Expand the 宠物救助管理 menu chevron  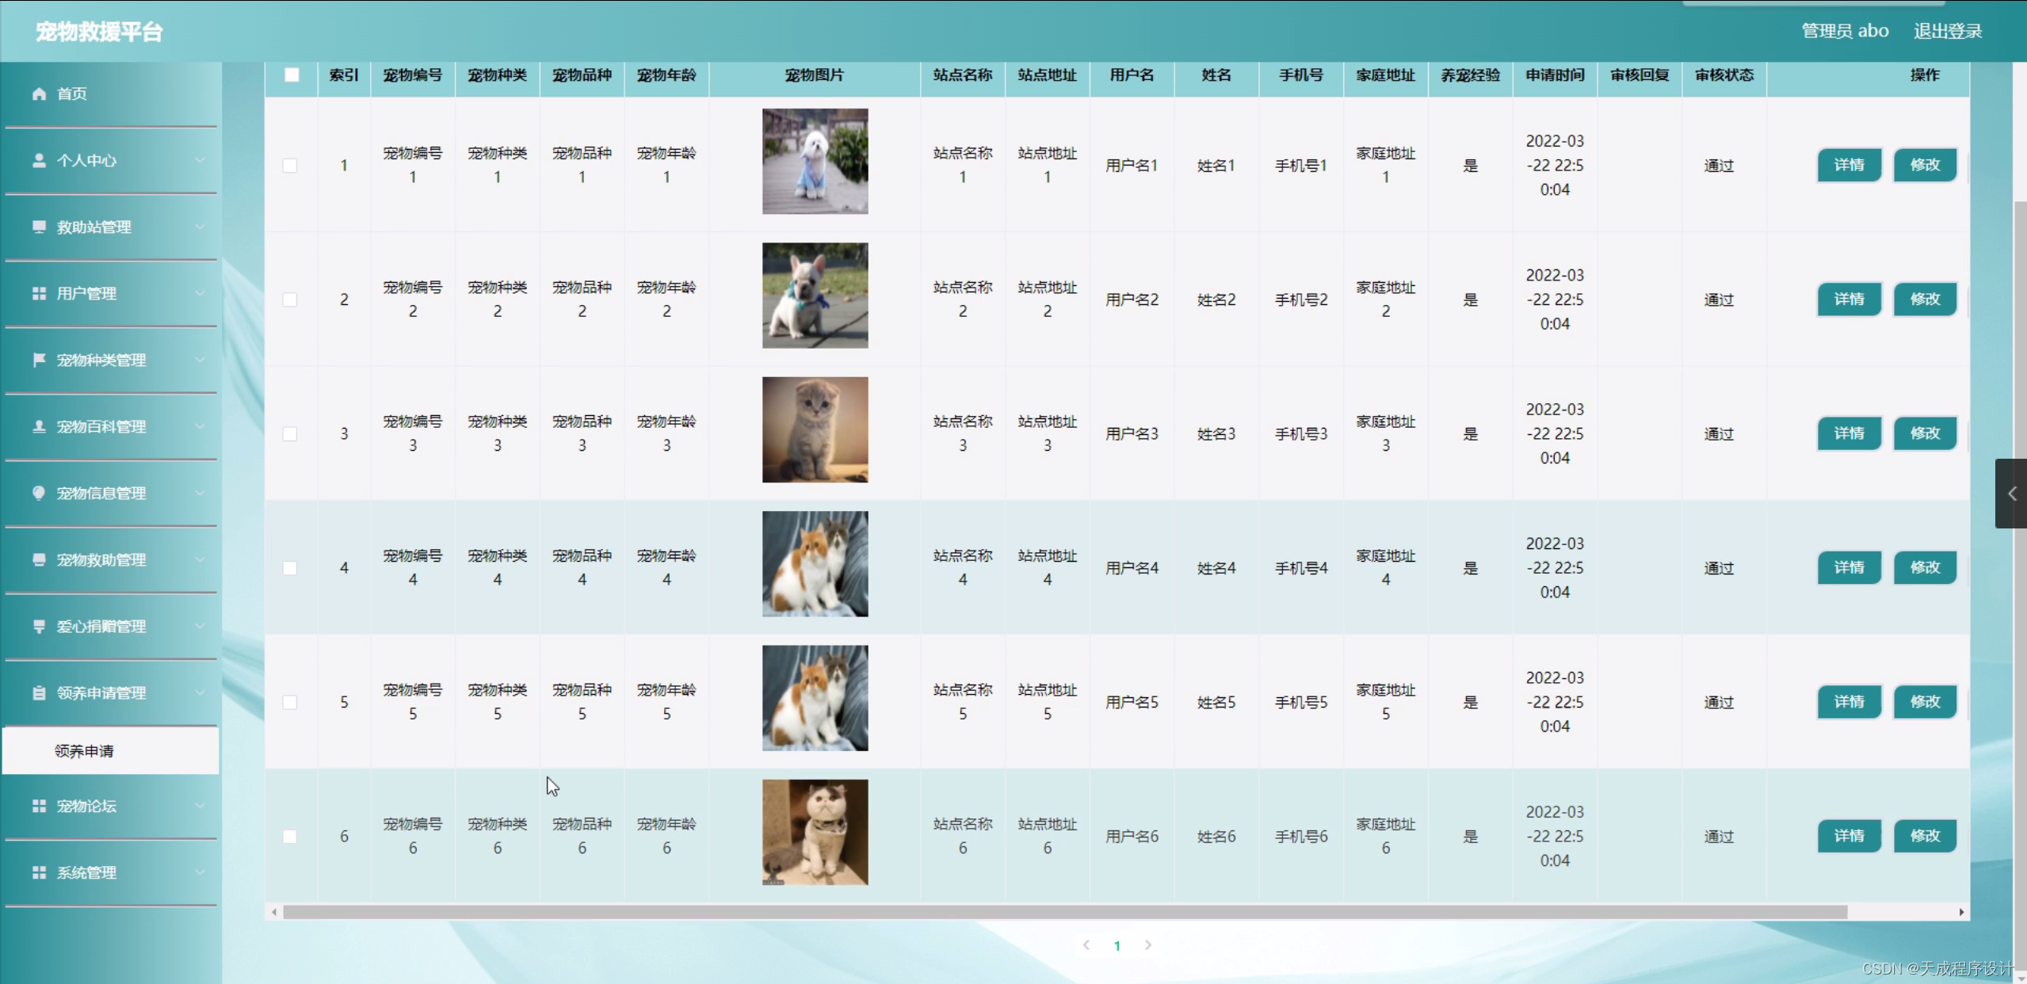click(x=200, y=560)
